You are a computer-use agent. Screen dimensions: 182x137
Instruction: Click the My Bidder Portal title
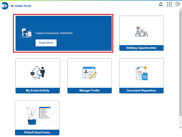21,6
